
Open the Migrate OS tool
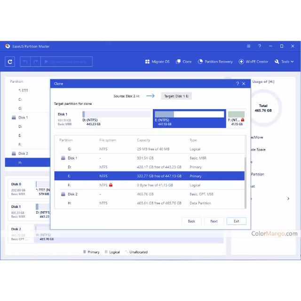(x=157, y=62)
